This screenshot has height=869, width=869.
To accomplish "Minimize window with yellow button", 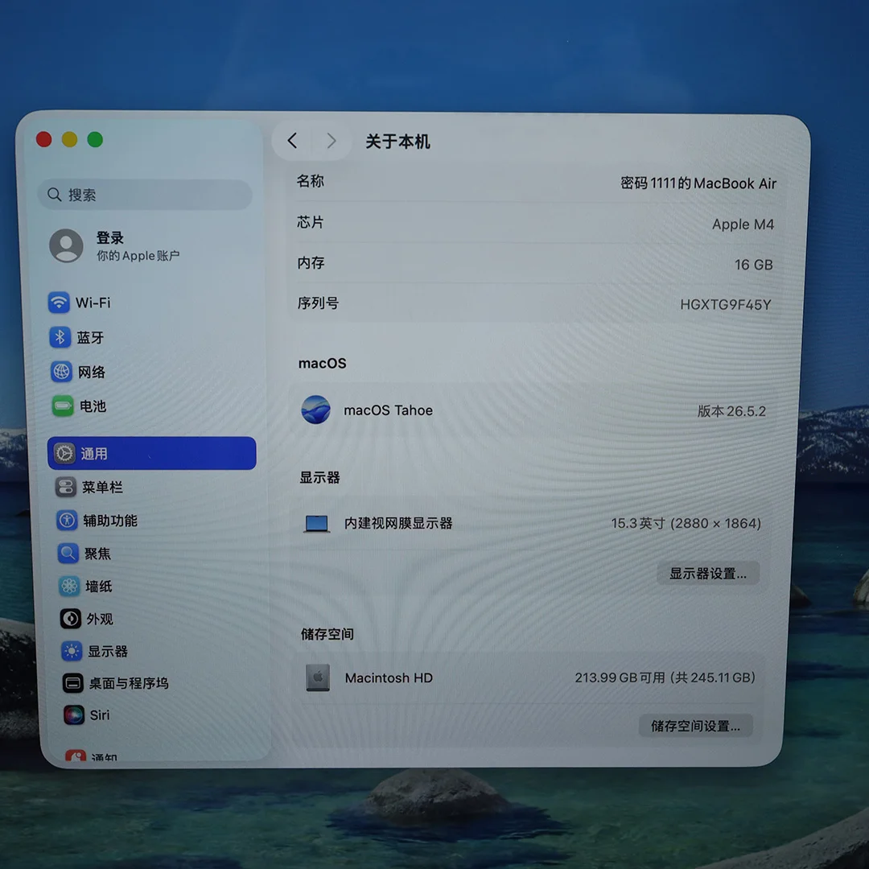I will [x=69, y=139].
